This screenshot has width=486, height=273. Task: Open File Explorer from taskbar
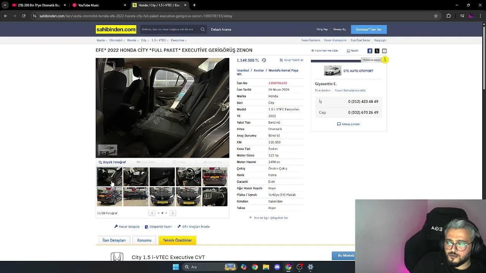[x=266, y=267]
